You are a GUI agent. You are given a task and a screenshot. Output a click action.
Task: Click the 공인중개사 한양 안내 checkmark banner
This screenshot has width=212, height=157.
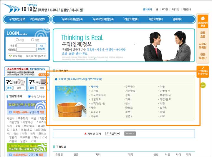203,71
